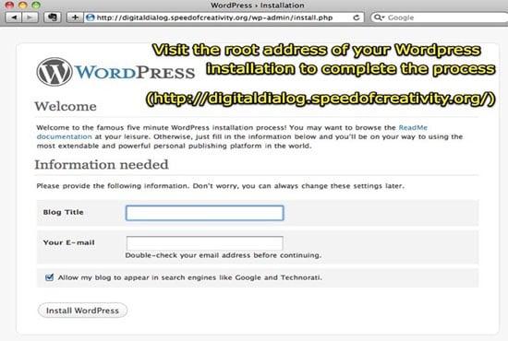Click the "Information needed" heading
The image size is (508, 341).
pos(102,165)
